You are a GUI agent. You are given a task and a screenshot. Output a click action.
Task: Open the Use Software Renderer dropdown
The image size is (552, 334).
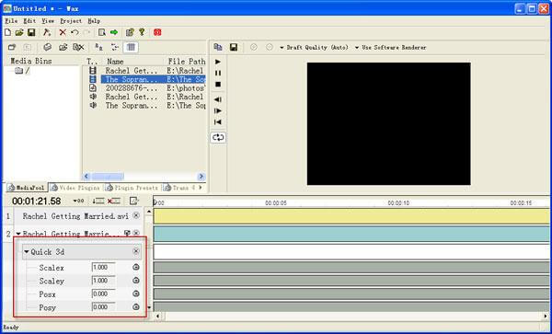click(390, 48)
